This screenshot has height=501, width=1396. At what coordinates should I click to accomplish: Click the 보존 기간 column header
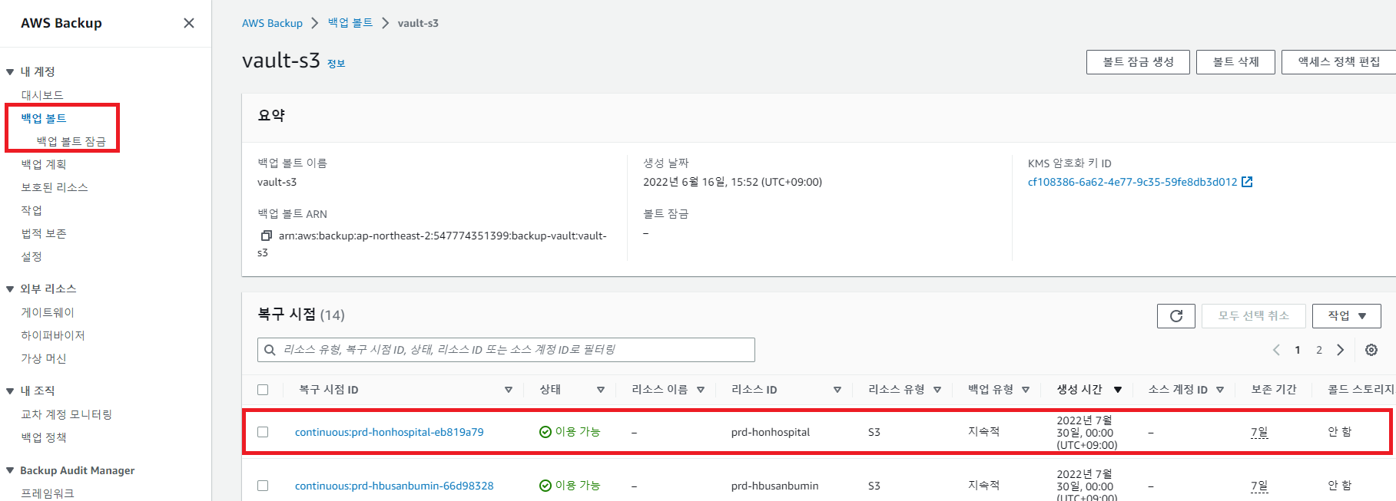coord(1274,390)
